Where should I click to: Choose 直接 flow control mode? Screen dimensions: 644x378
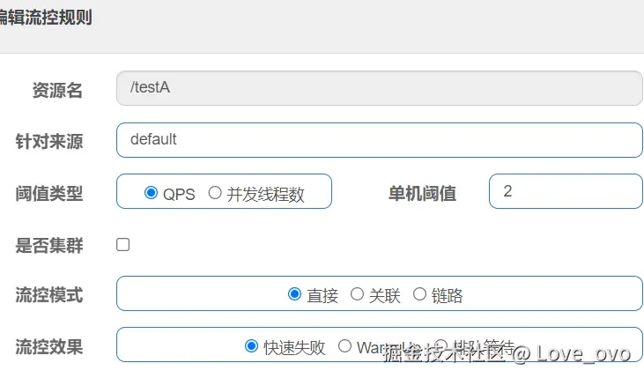294,294
